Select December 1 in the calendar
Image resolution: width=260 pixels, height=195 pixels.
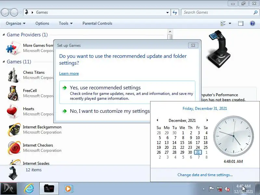click(183, 133)
